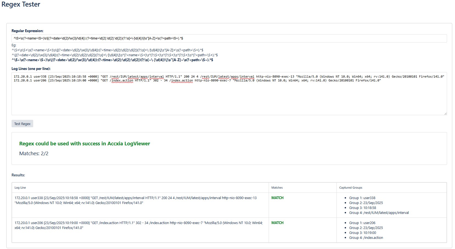Click the Group 3: 10:19:00 captured group
This screenshot has width=455, height=249.
click(363, 233)
